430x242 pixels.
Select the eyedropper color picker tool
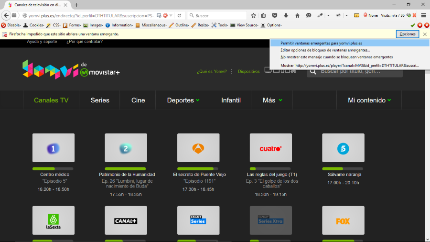tap(320, 16)
